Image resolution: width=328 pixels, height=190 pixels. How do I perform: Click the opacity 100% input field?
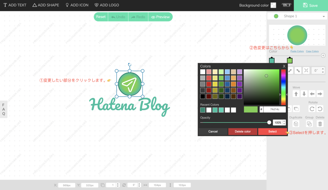point(277,123)
